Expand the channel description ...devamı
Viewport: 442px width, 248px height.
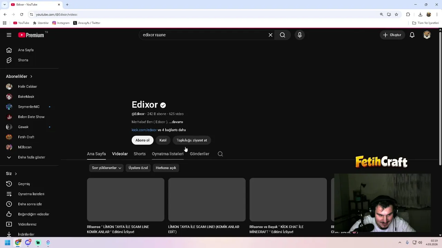(x=176, y=122)
